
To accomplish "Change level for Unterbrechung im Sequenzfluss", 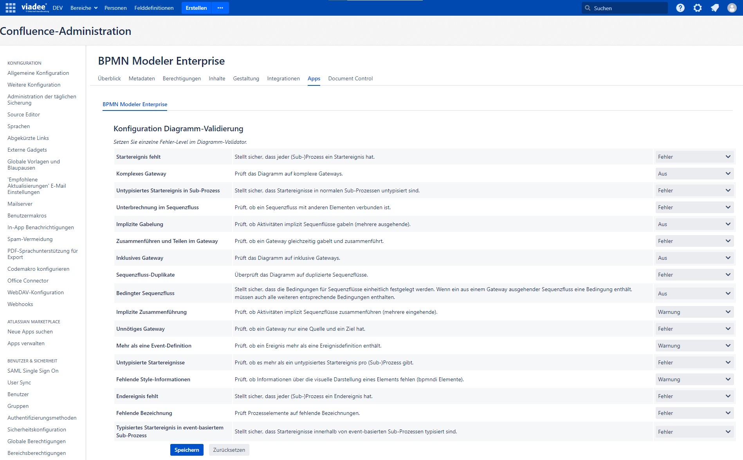I will pos(694,207).
